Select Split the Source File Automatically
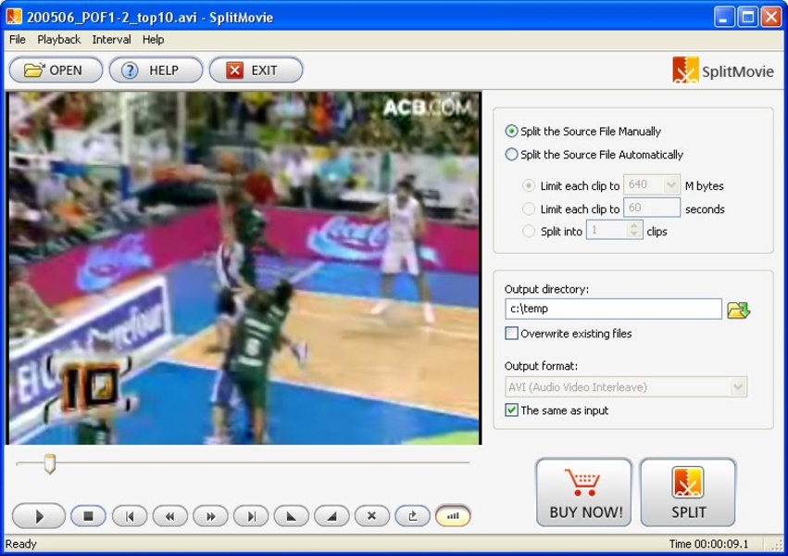 (x=512, y=155)
